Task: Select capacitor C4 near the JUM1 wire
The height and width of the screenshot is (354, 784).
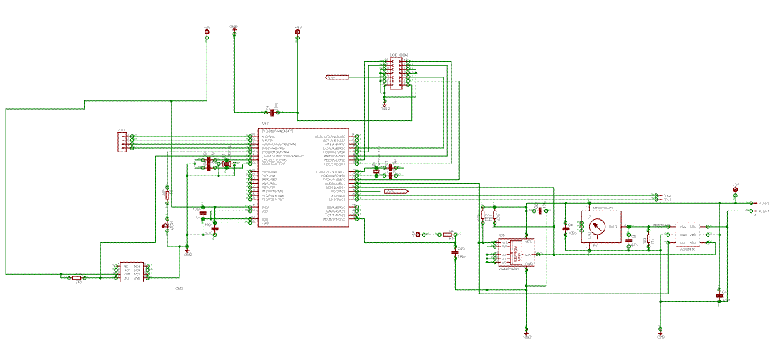Action: point(719,296)
